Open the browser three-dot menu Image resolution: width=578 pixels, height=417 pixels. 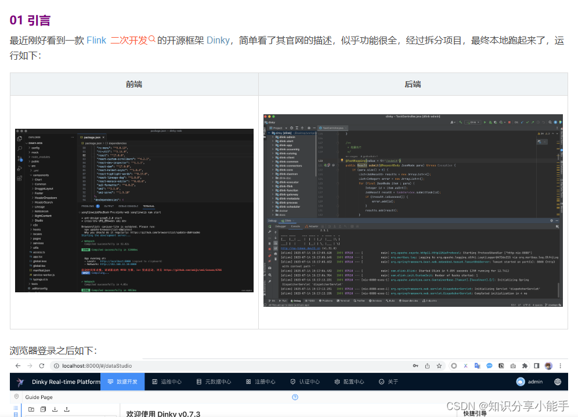coord(561,366)
